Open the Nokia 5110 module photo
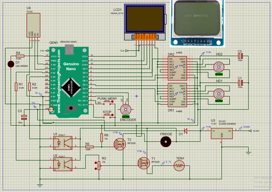272x192 pixels. coord(197,23)
